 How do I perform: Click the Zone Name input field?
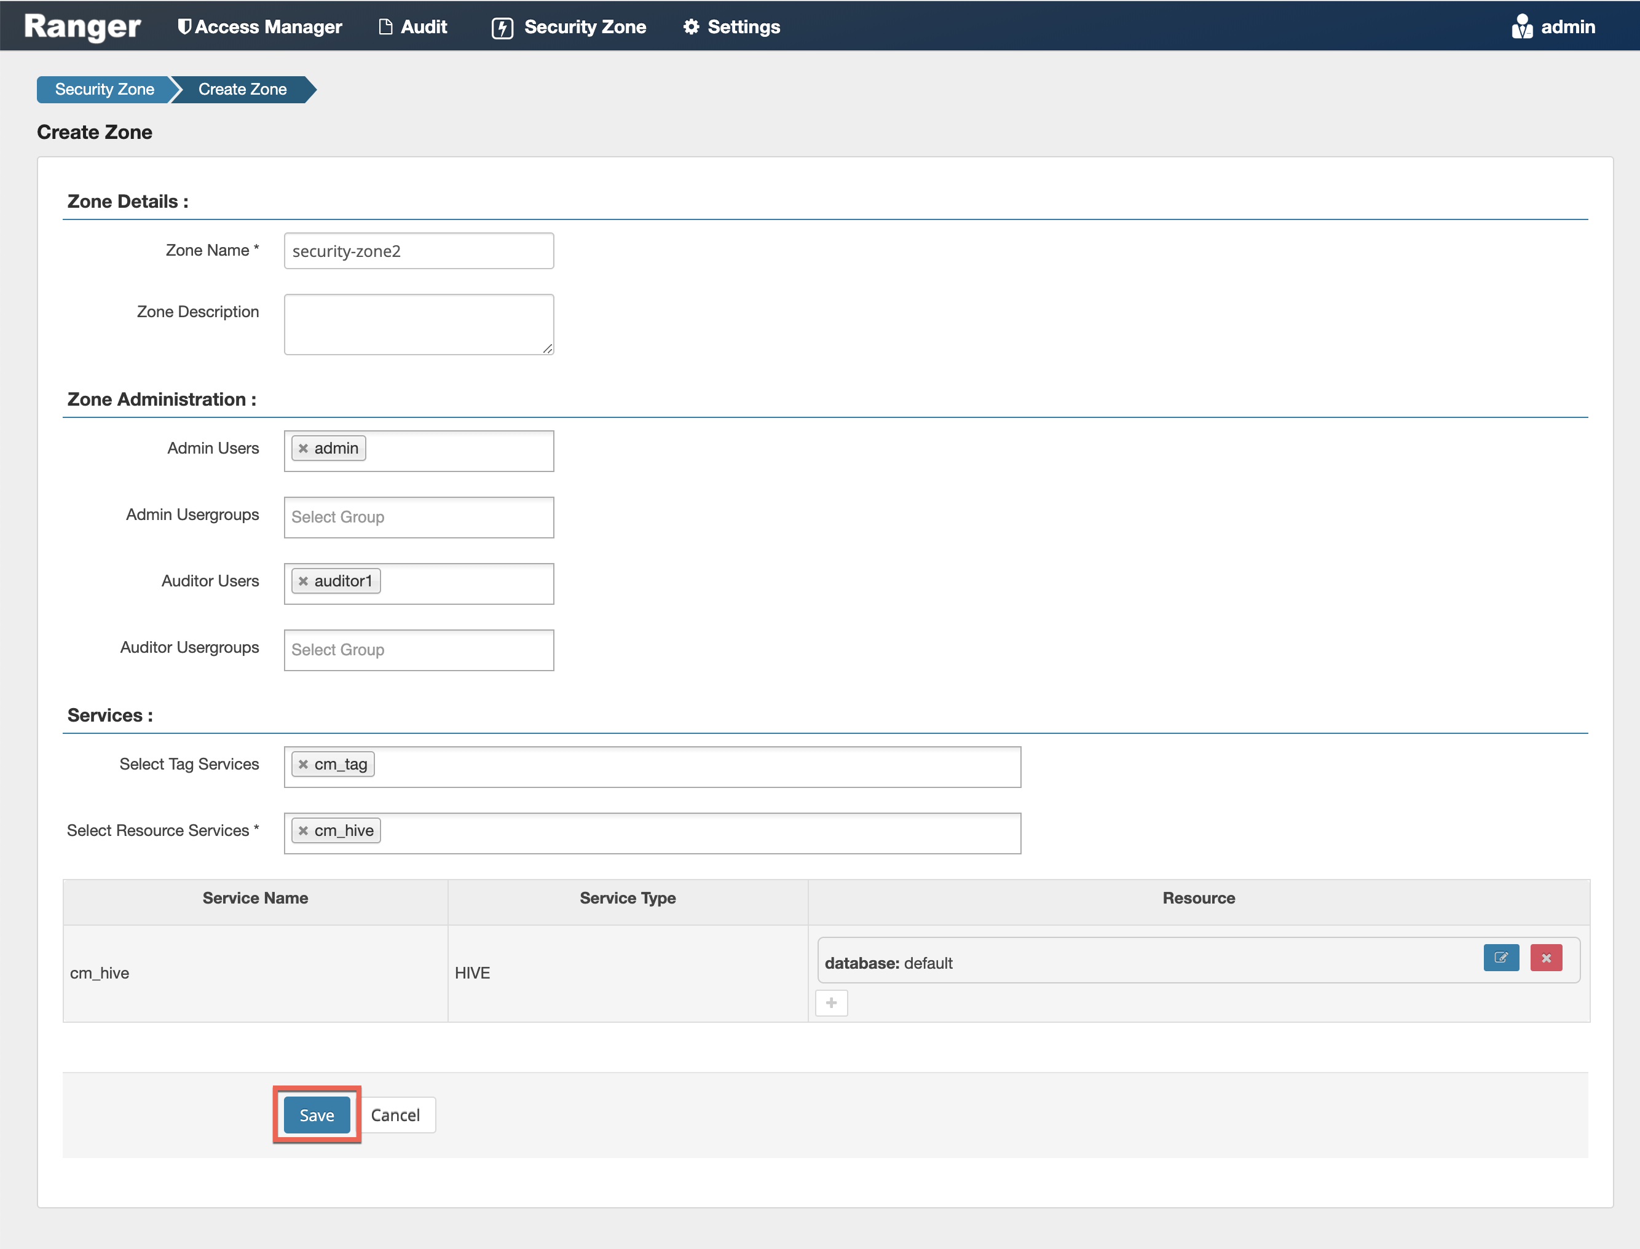click(x=419, y=251)
